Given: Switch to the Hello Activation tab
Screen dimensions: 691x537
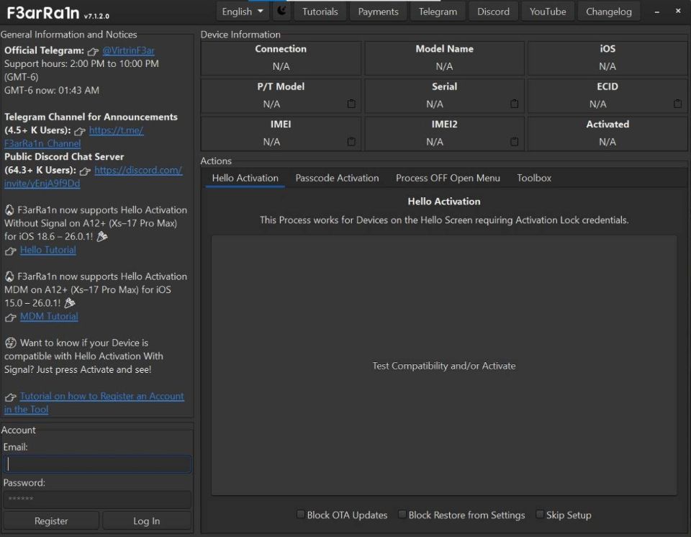Looking at the screenshot, I should (245, 178).
